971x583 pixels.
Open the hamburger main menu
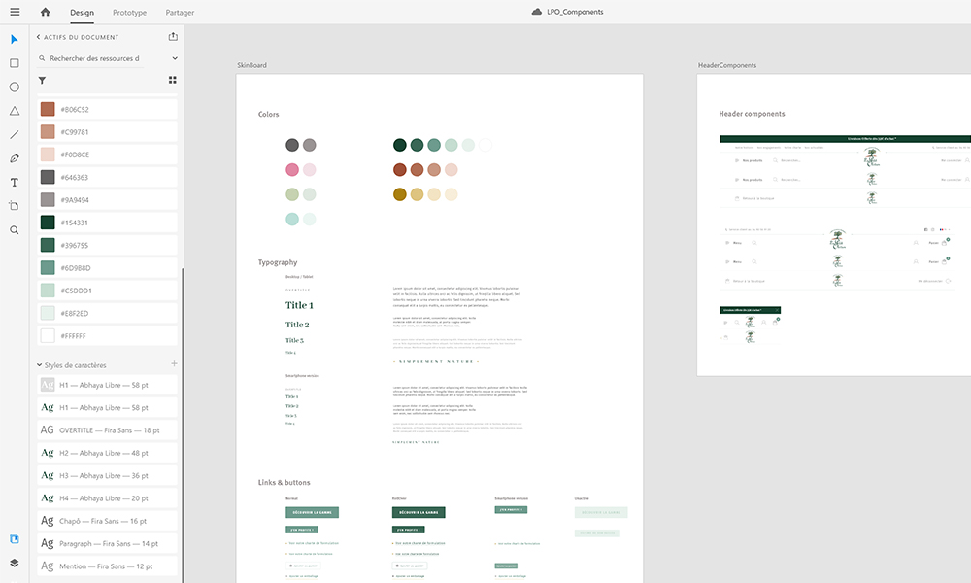pyautogui.click(x=15, y=12)
